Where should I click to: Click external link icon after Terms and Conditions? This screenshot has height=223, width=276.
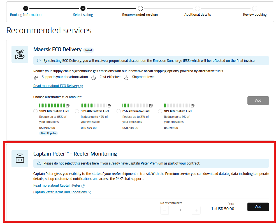(89, 193)
